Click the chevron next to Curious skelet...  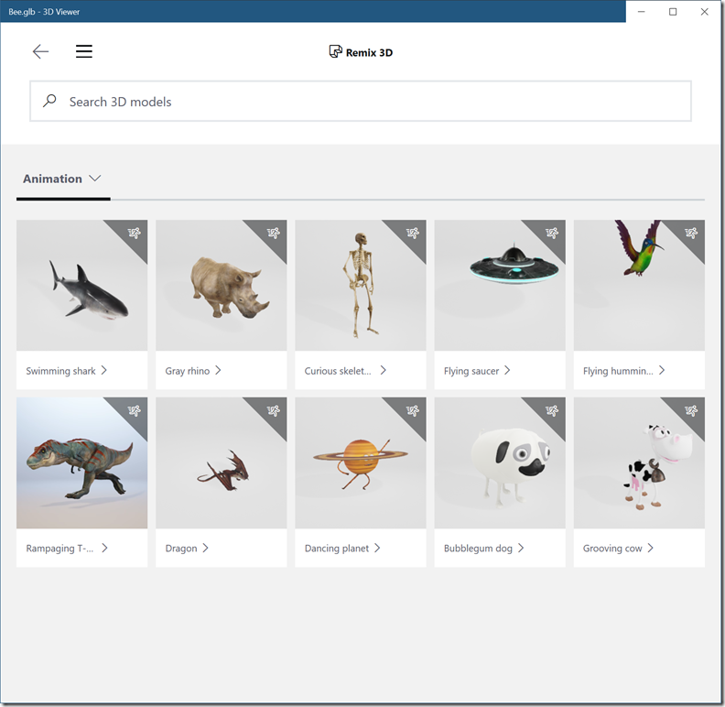pyautogui.click(x=384, y=370)
